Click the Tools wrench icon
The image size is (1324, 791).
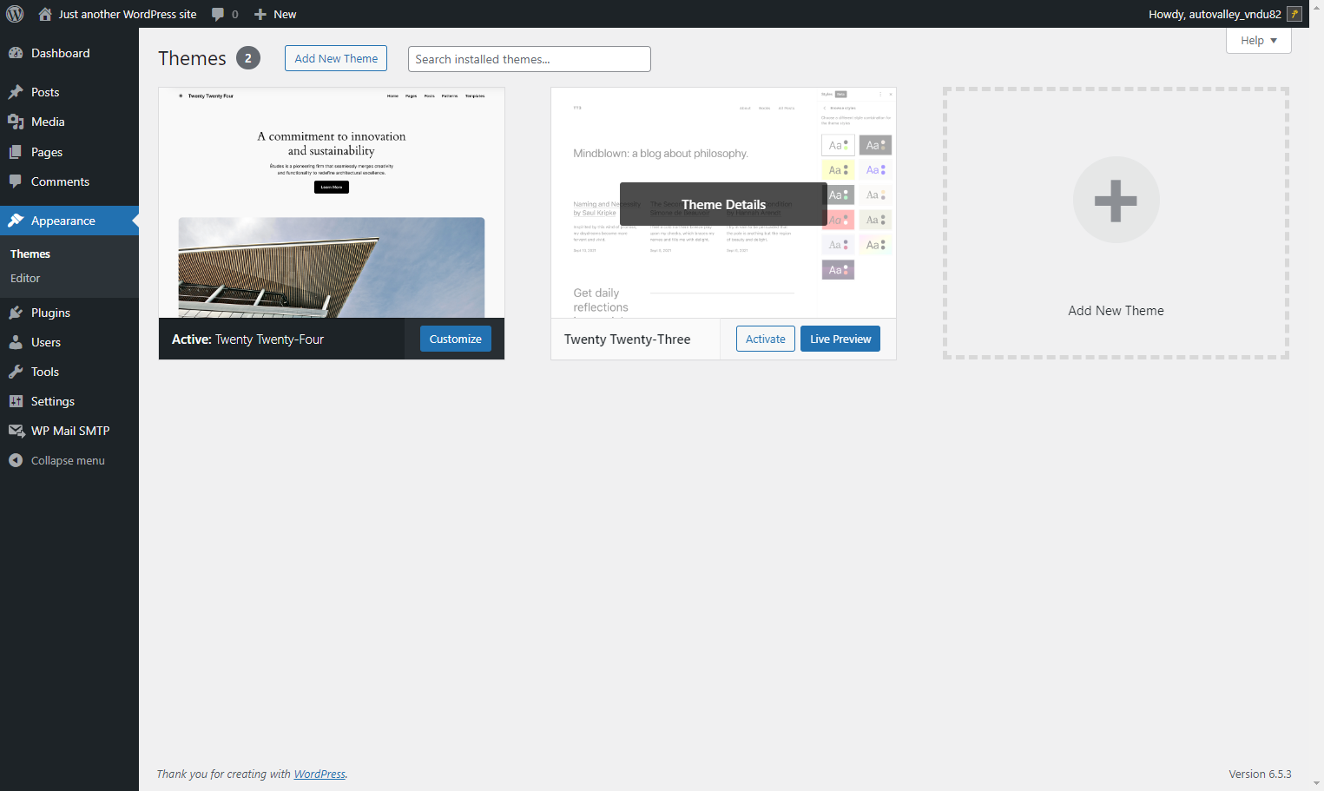pyautogui.click(x=16, y=372)
